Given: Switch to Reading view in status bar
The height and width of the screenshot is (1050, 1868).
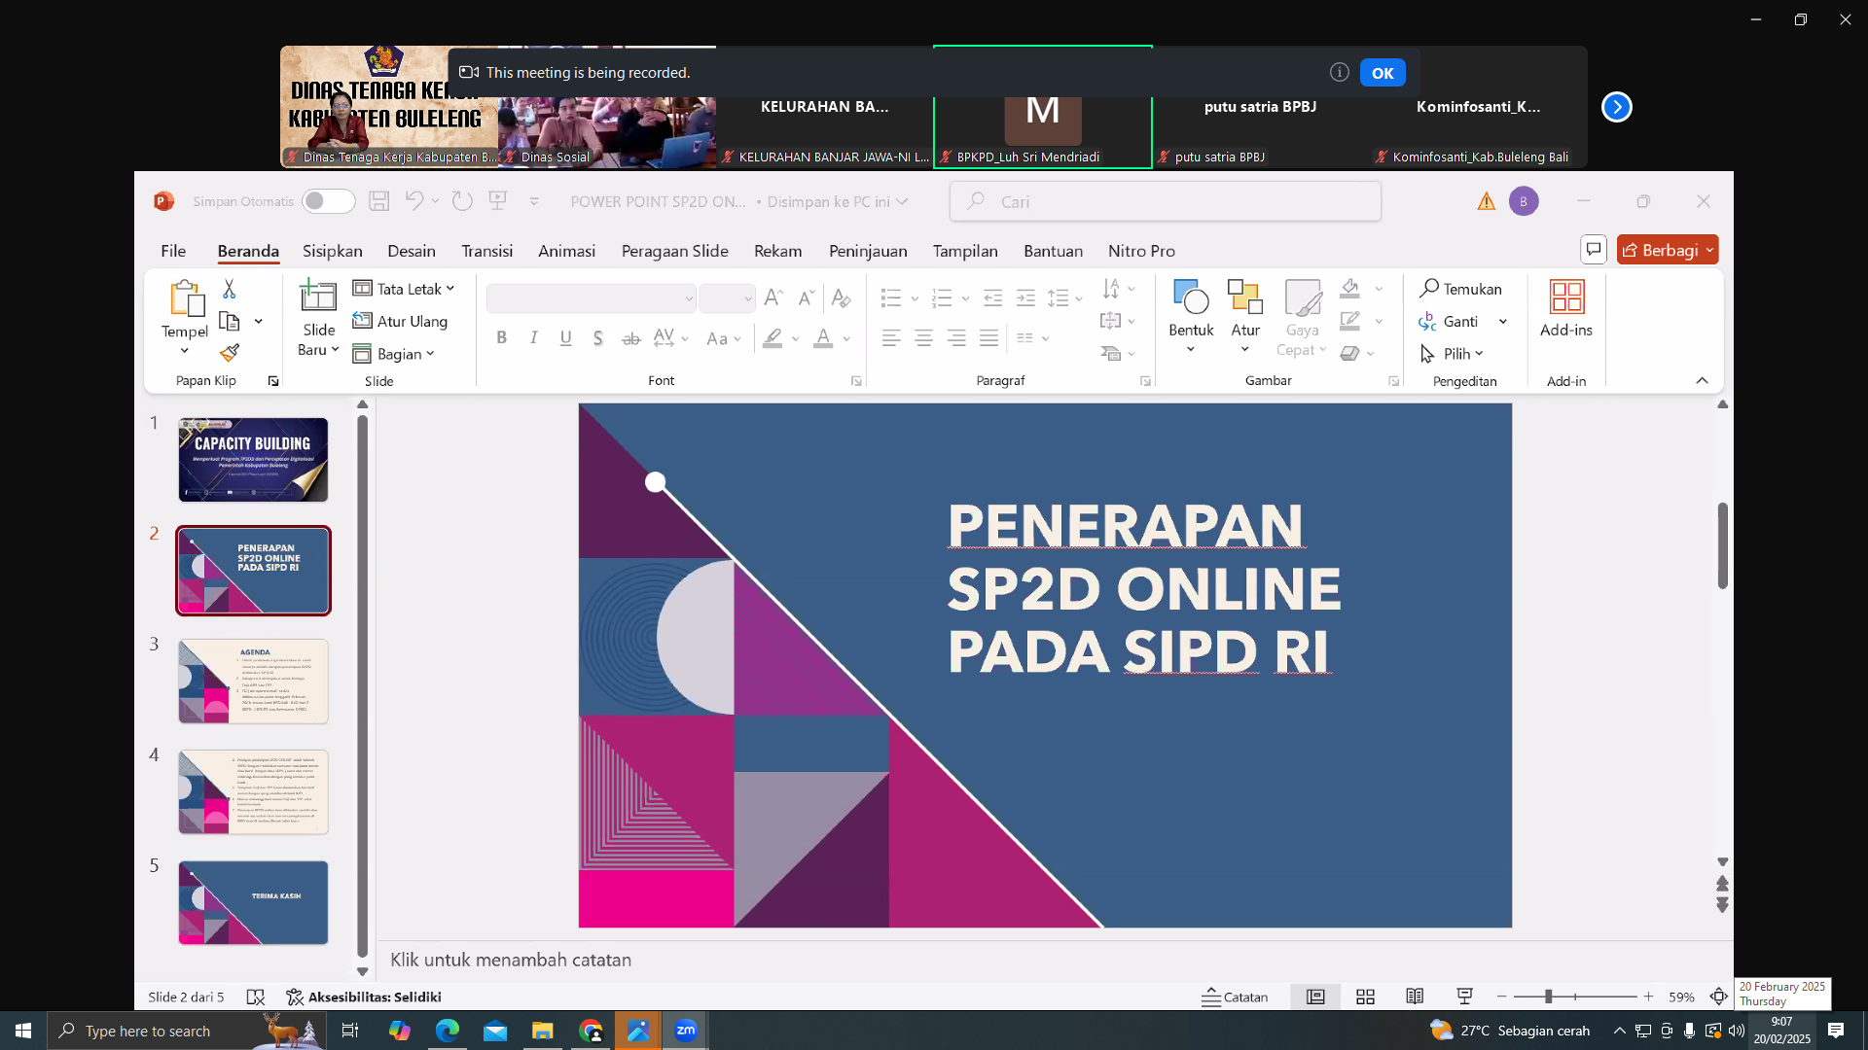Looking at the screenshot, I should click(1415, 997).
